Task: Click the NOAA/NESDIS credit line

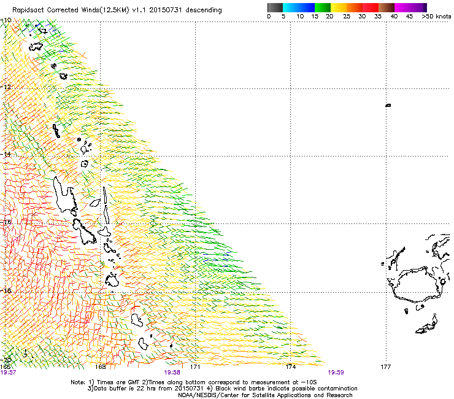Action: 265,395
